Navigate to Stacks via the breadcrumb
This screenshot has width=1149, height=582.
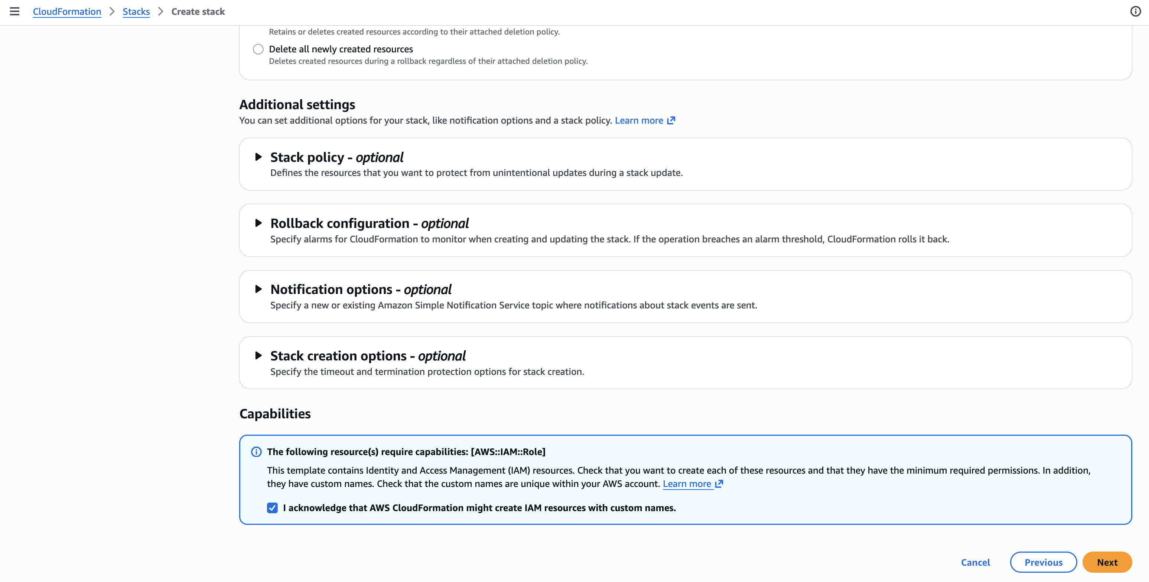136,12
